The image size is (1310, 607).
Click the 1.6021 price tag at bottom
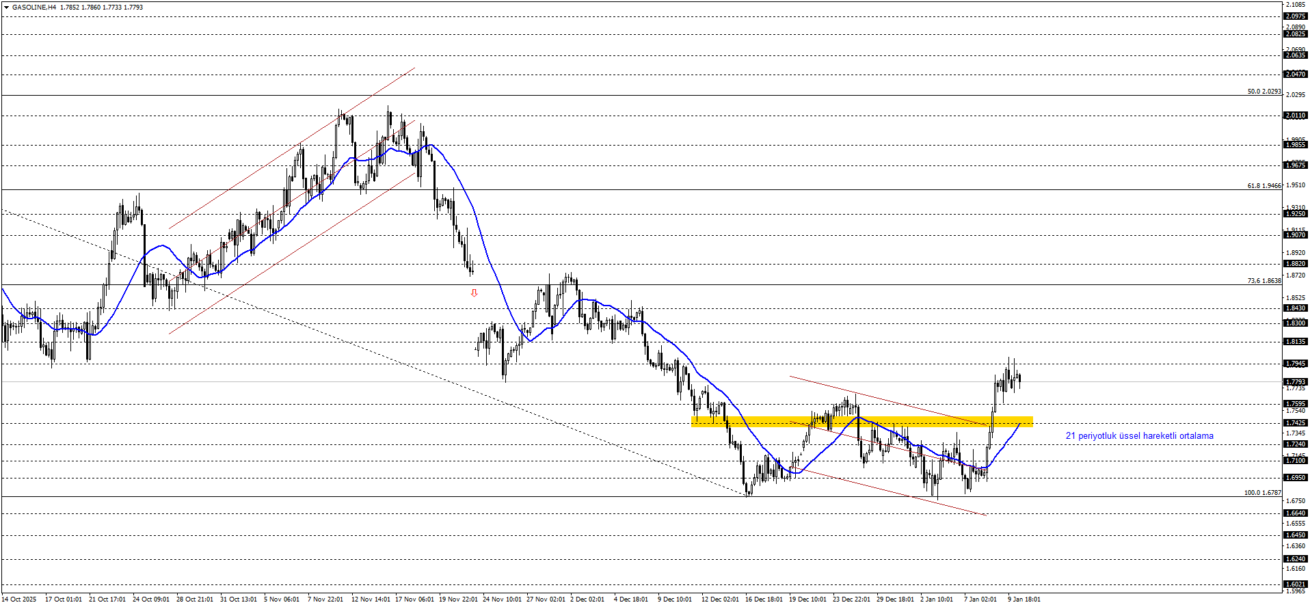click(x=1295, y=584)
